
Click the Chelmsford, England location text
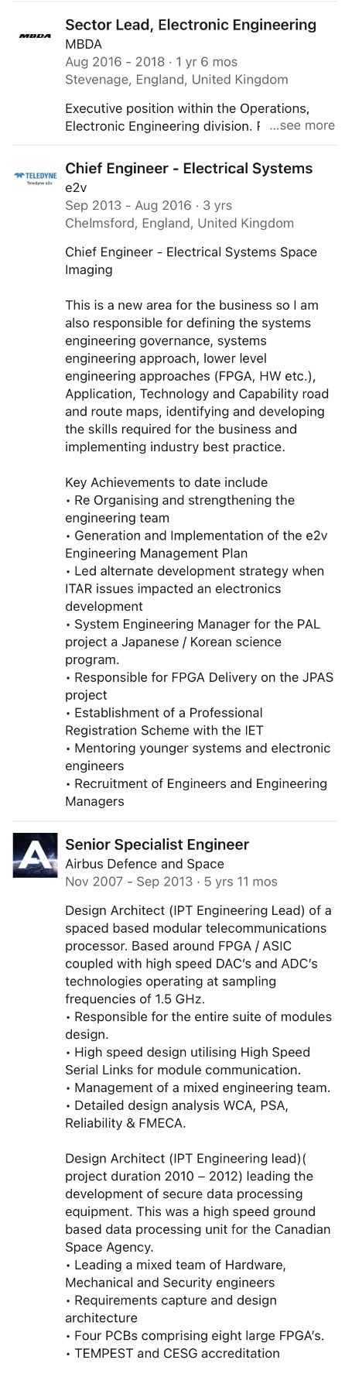[x=179, y=224]
